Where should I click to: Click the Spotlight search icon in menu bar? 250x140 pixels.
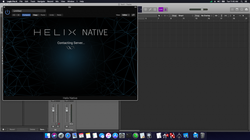pyautogui.click(x=241, y=1)
